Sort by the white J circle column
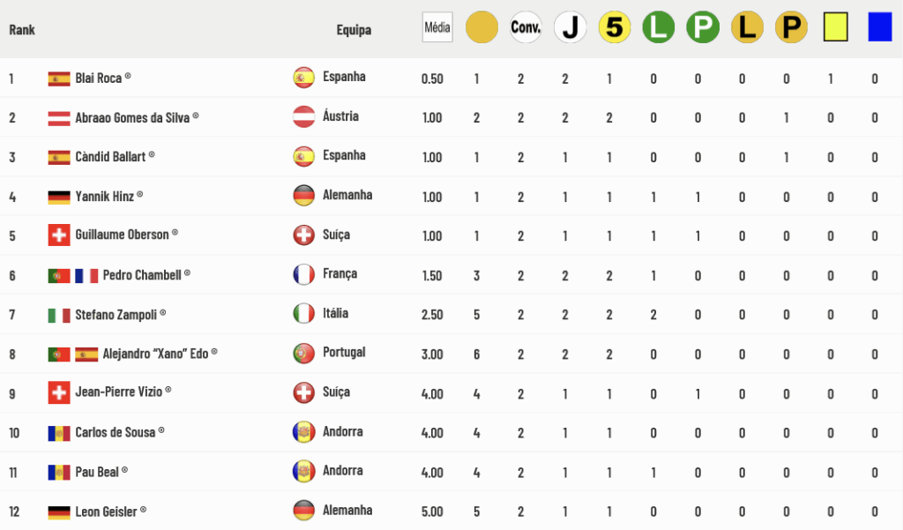 click(571, 27)
